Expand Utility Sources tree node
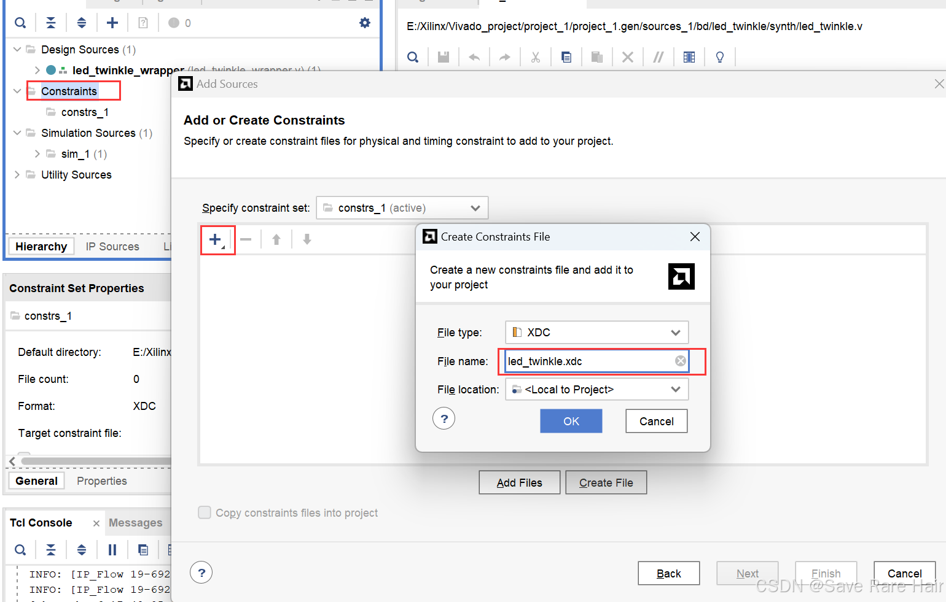946x602 pixels. [x=17, y=174]
